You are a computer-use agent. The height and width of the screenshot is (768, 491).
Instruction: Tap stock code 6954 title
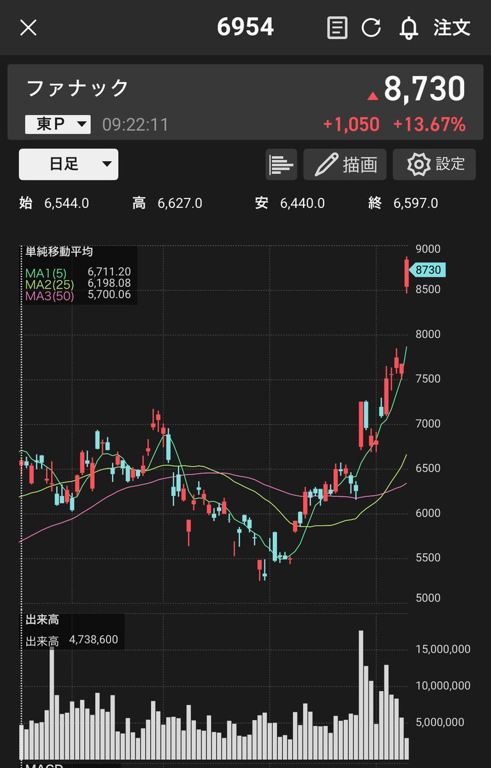click(245, 28)
